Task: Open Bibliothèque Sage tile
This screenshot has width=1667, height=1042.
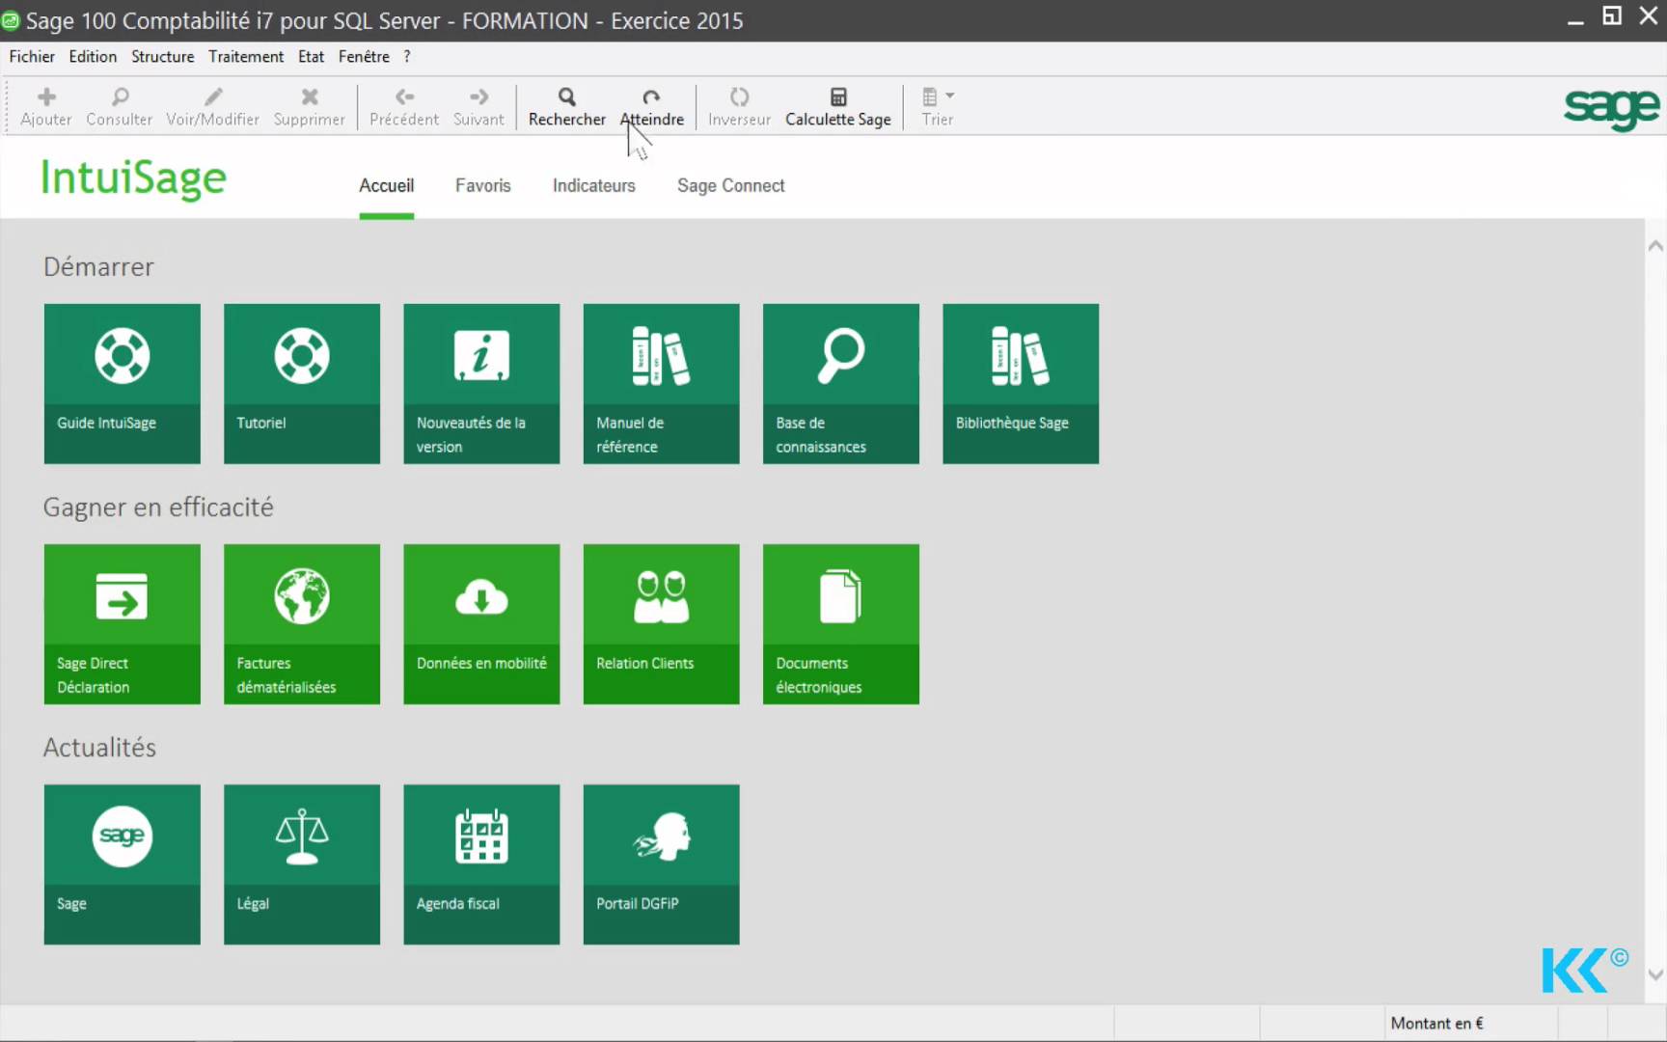Action: (1021, 384)
